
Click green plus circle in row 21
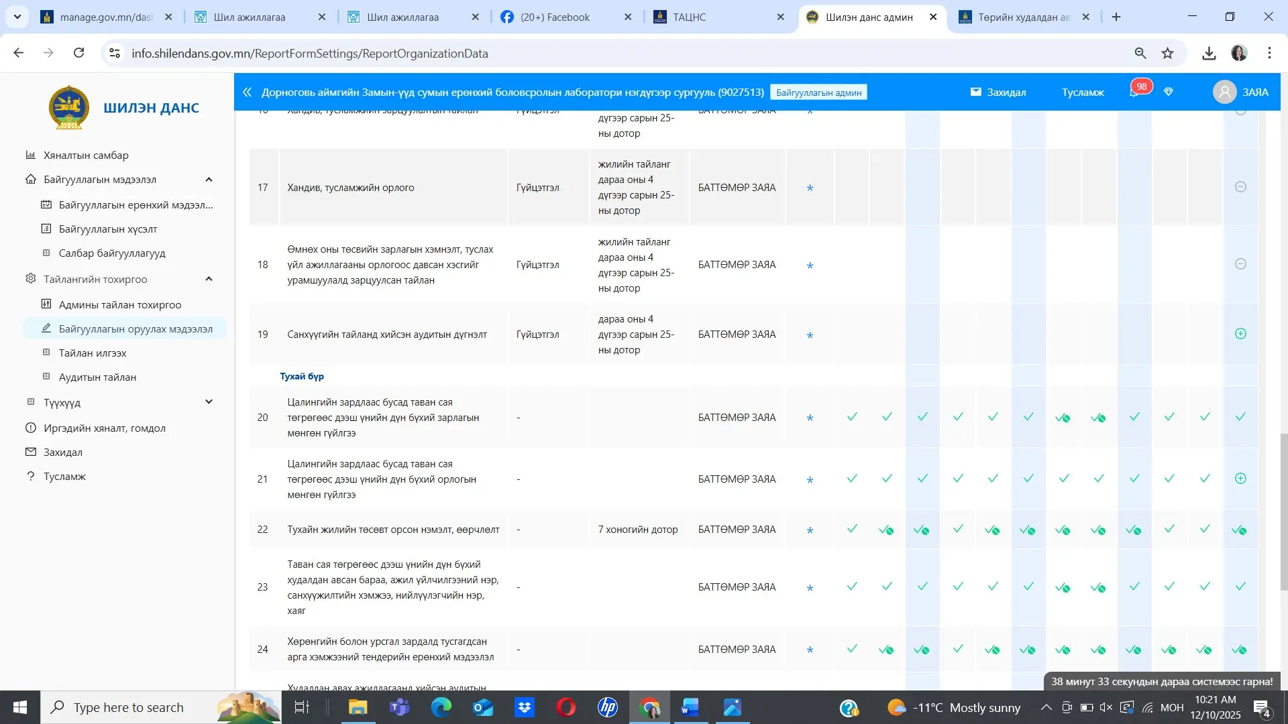1240,479
